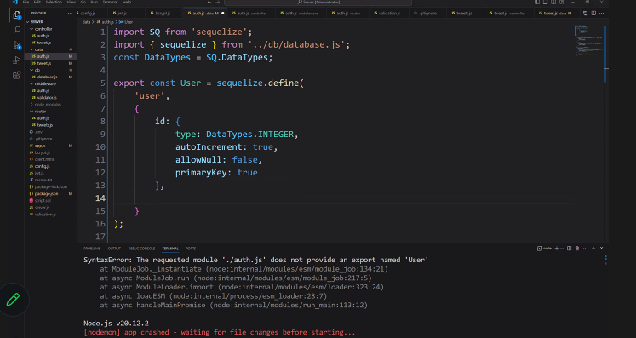The height and width of the screenshot is (338, 636).
Task: Open database.js in the db folder
Action: tap(47, 77)
